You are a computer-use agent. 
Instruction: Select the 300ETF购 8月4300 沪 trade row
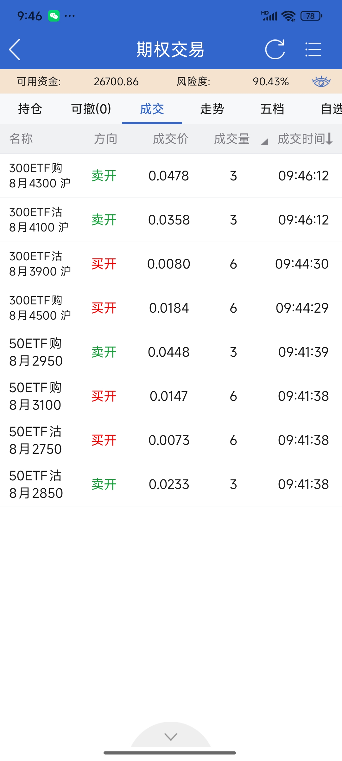click(171, 176)
